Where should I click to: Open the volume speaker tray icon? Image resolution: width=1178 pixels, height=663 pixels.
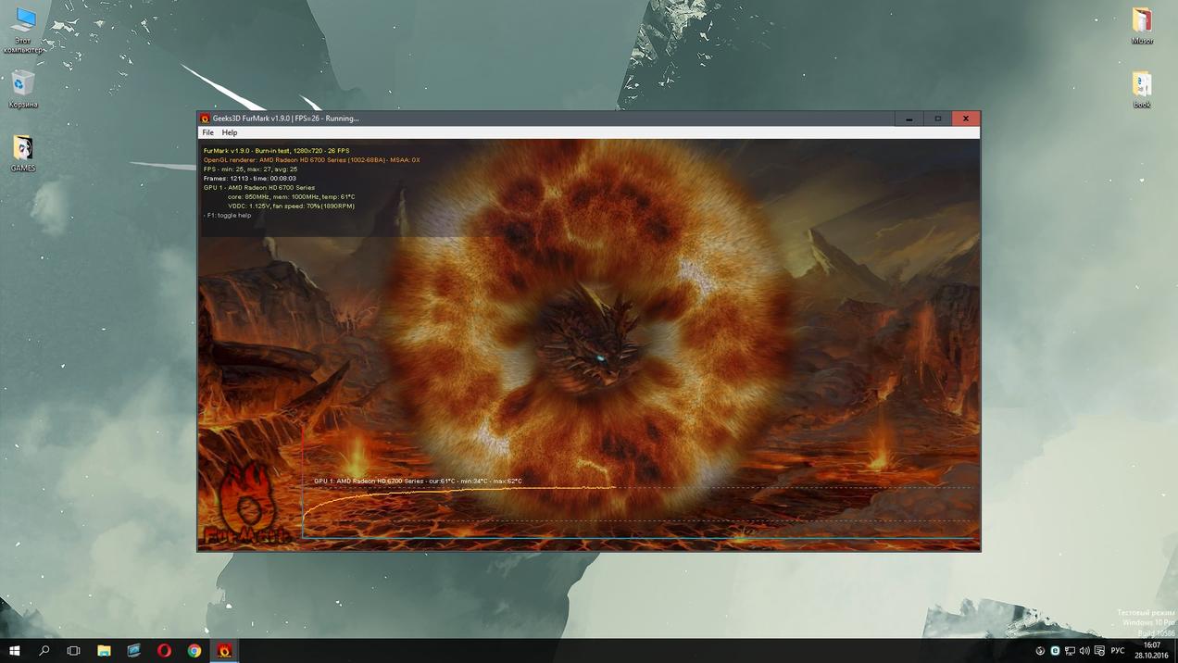[x=1084, y=651]
